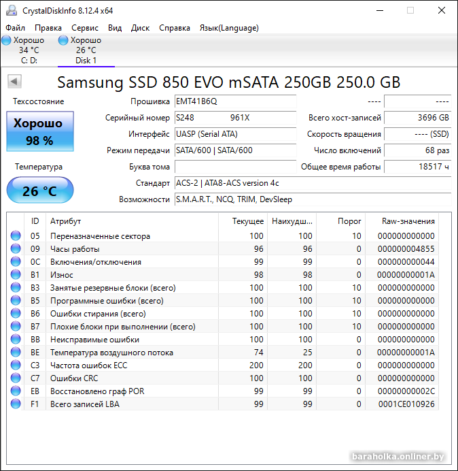Screen dimensions: 458x471
Task: Open the Сервис menu
Action: pyautogui.click(x=85, y=28)
